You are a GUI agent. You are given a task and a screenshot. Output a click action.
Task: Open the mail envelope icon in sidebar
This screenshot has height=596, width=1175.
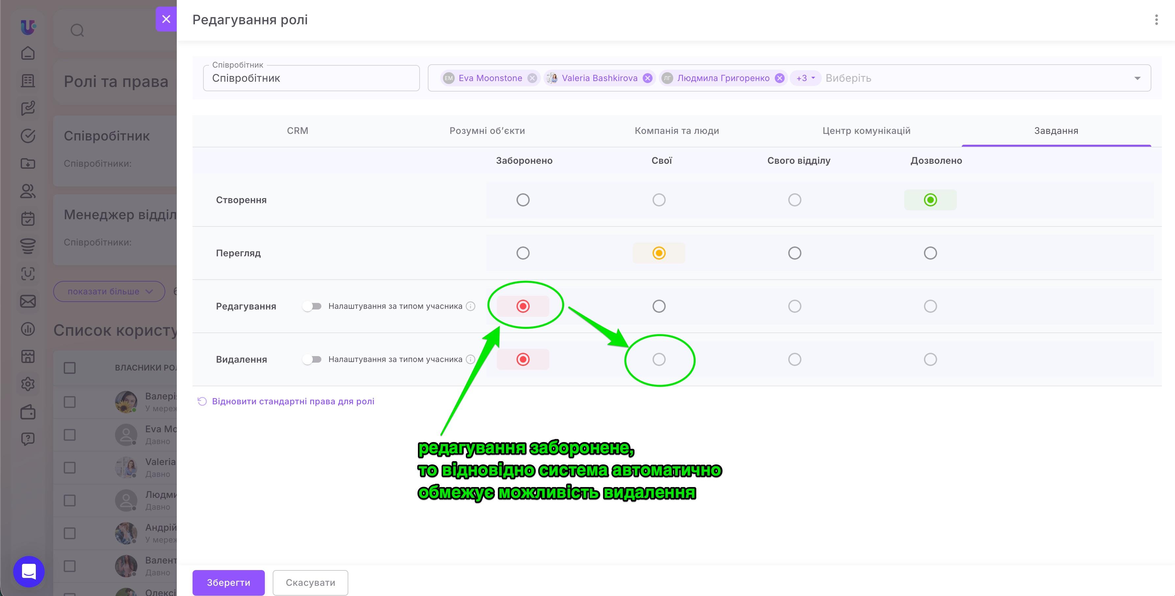pyautogui.click(x=28, y=301)
